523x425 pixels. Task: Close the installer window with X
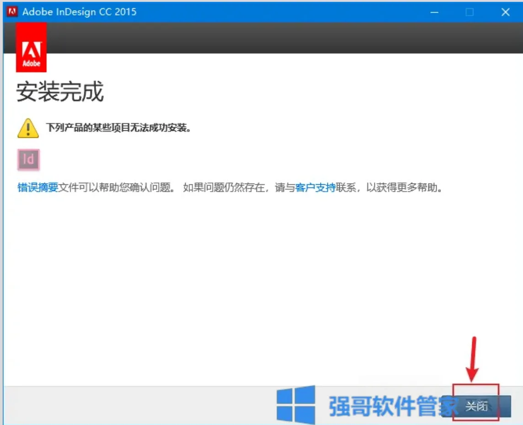505,12
